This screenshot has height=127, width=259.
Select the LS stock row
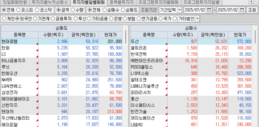[62, 54]
